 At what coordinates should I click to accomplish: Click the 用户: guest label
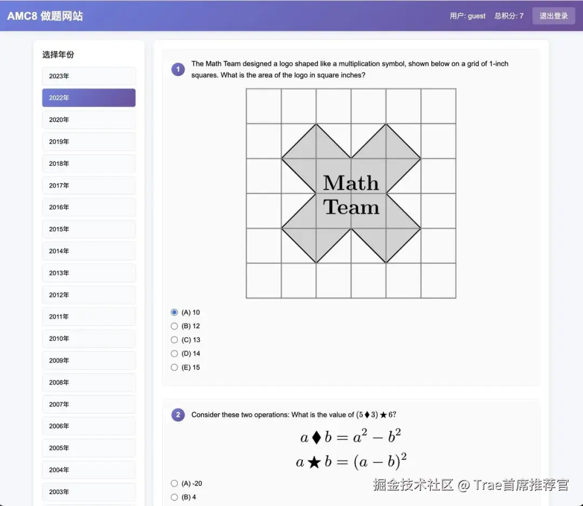click(467, 16)
